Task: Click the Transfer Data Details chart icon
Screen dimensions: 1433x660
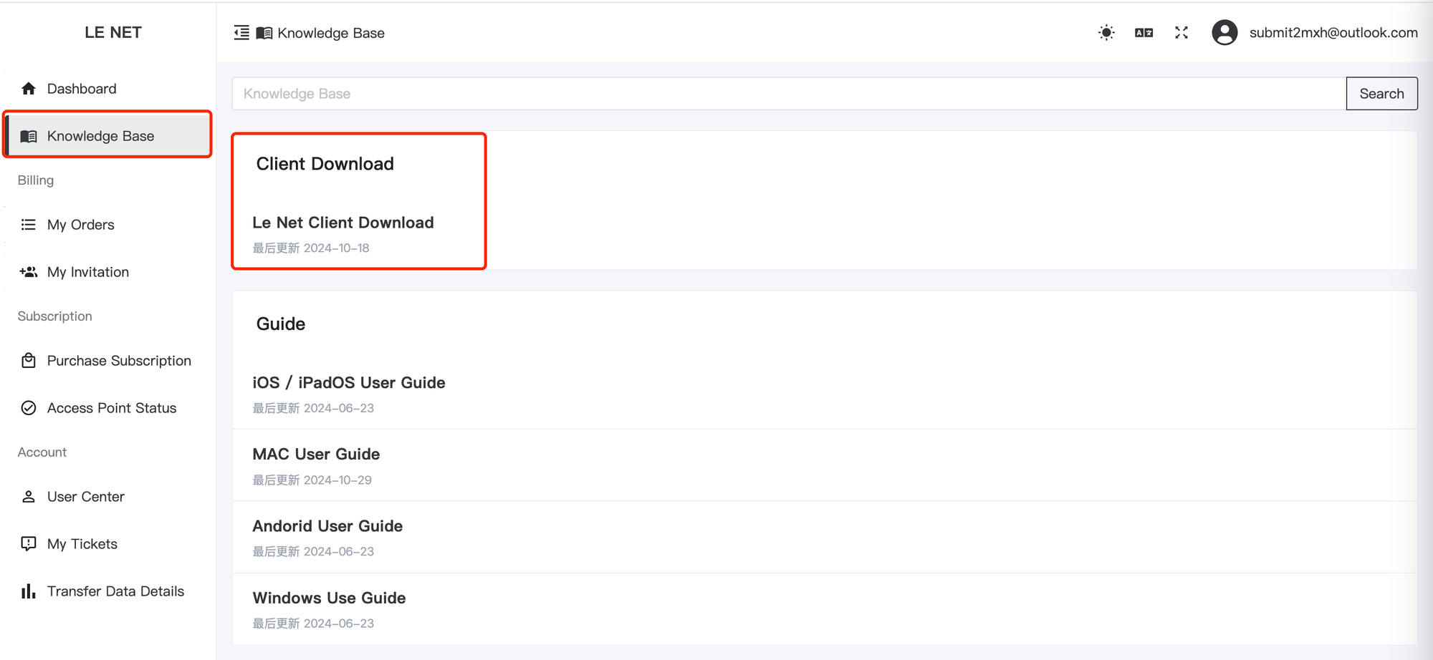Action: 29,591
